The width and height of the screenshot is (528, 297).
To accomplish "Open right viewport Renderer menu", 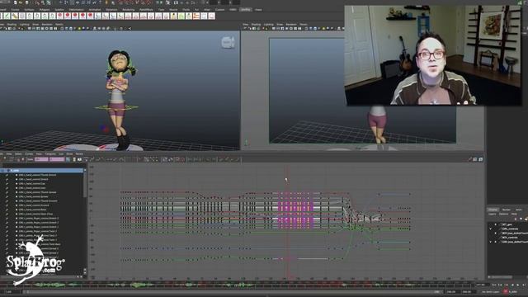I will 291,25.
